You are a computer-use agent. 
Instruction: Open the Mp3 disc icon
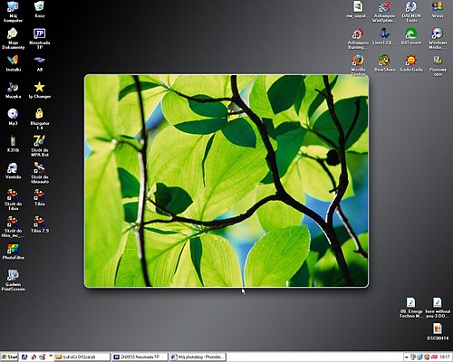tap(13, 117)
